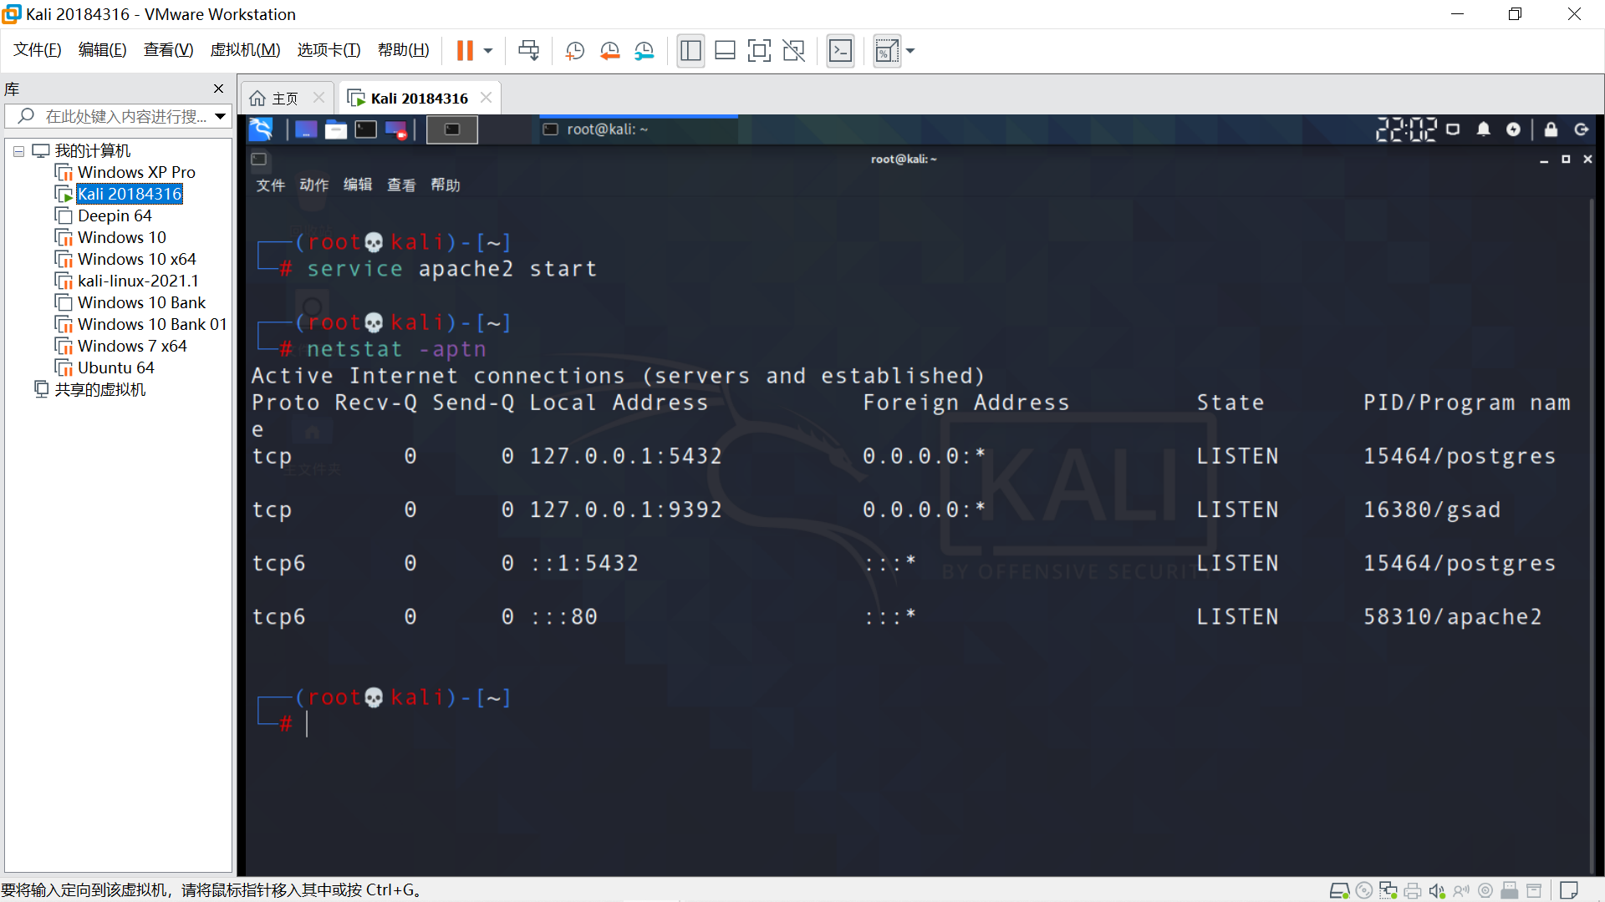Viewport: 1605px width, 902px height.
Task: Revert VM to its previous snapshot
Action: [x=609, y=51]
